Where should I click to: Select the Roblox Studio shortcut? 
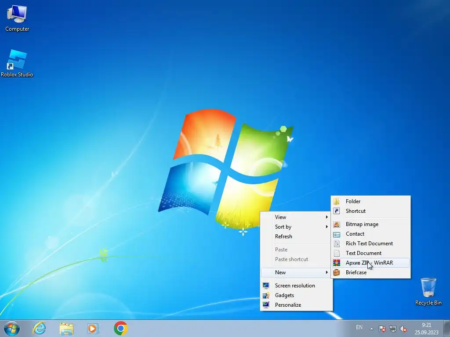tap(17, 63)
